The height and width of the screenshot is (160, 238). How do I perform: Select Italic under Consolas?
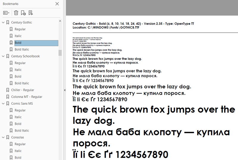(x=18, y=151)
